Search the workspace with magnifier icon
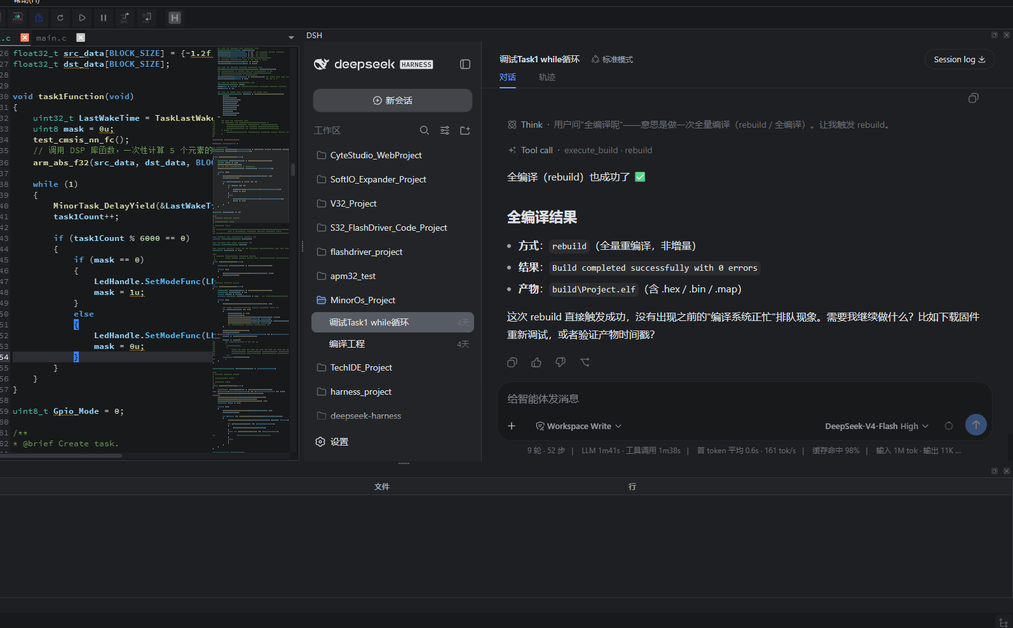Image resolution: width=1013 pixels, height=628 pixels. 425,130
